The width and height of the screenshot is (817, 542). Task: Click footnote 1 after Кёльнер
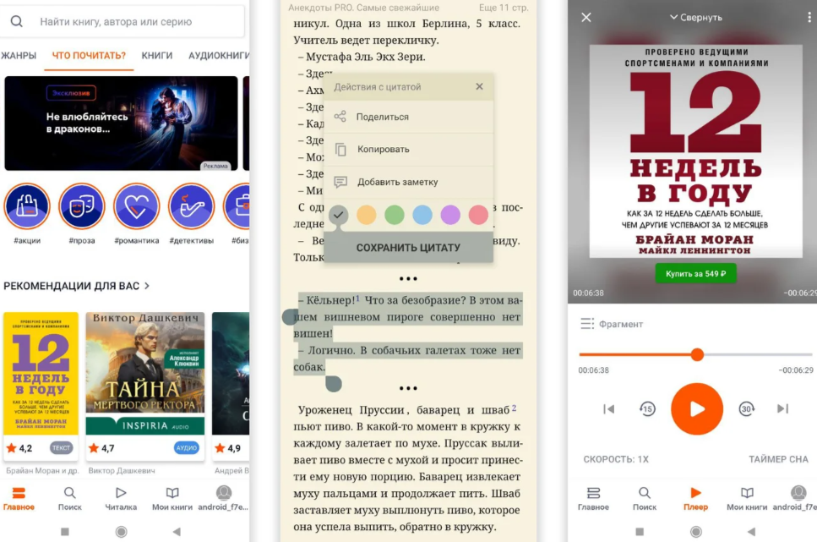(x=357, y=298)
